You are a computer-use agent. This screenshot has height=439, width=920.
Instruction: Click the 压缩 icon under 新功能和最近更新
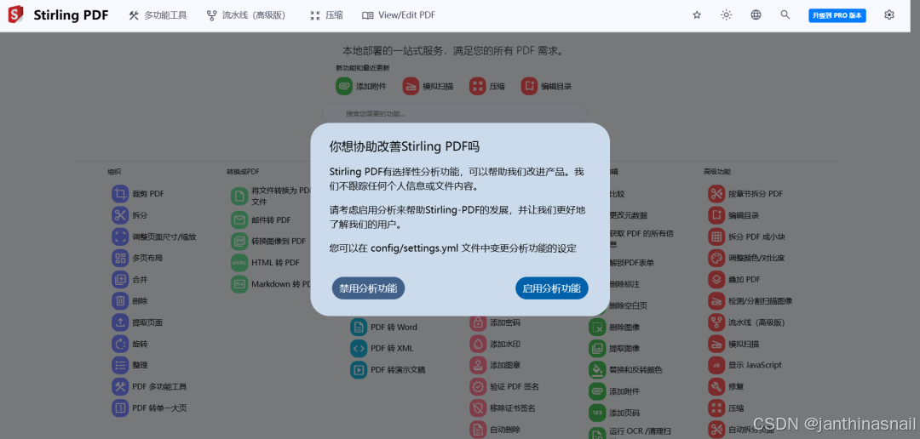(478, 86)
